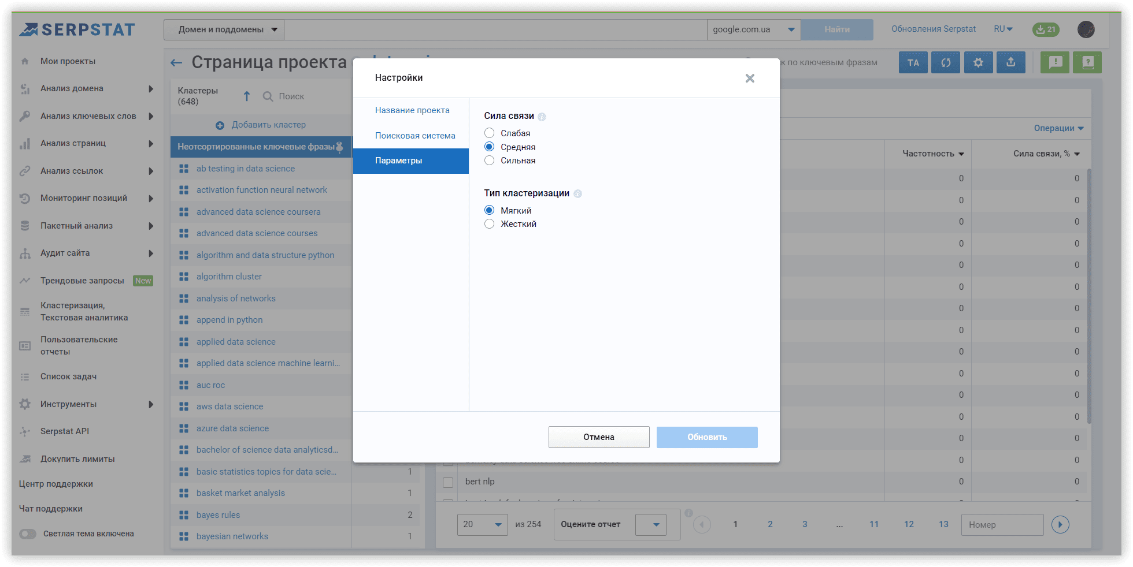Switch to Название проекта settings tab
1133x567 pixels.
412,110
